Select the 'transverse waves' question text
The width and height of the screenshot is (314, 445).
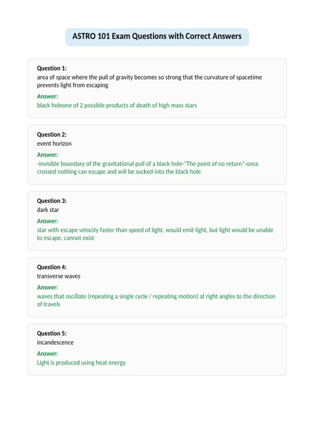click(x=59, y=276)
